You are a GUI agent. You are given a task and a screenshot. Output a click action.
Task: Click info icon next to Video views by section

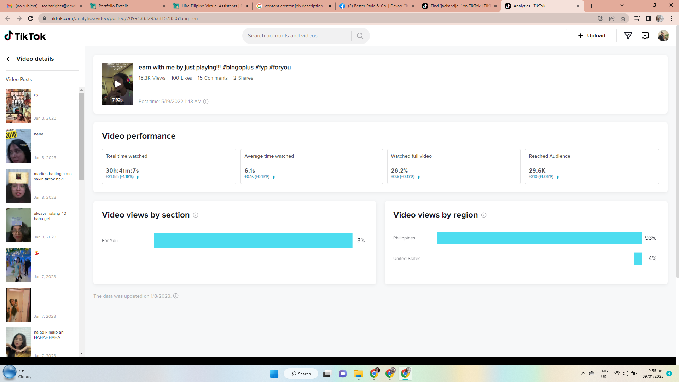[196, 215]
